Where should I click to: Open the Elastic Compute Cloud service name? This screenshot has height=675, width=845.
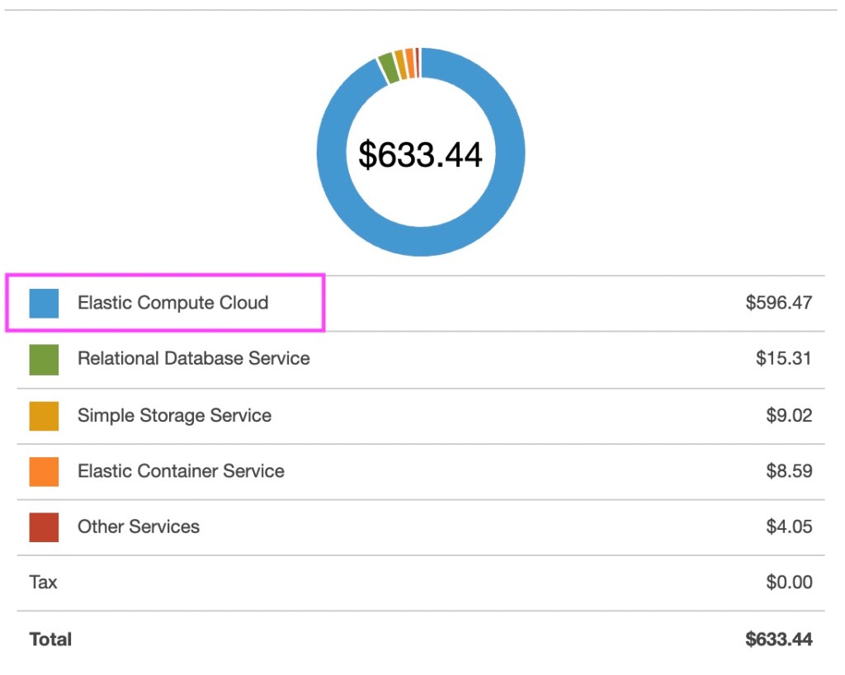click(x=172, y=303)
